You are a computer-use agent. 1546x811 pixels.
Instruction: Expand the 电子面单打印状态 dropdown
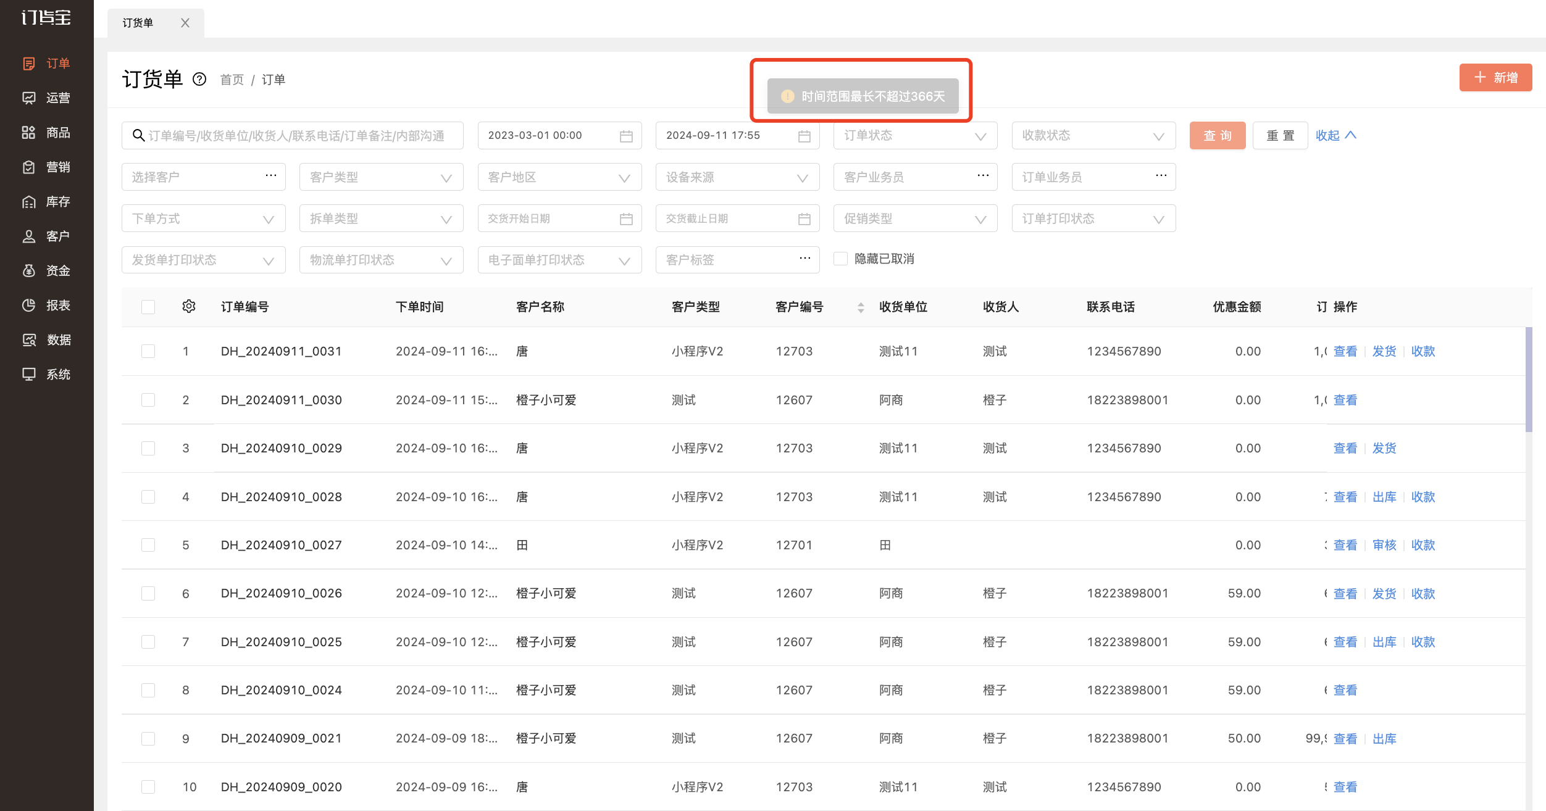coord(559,260)
